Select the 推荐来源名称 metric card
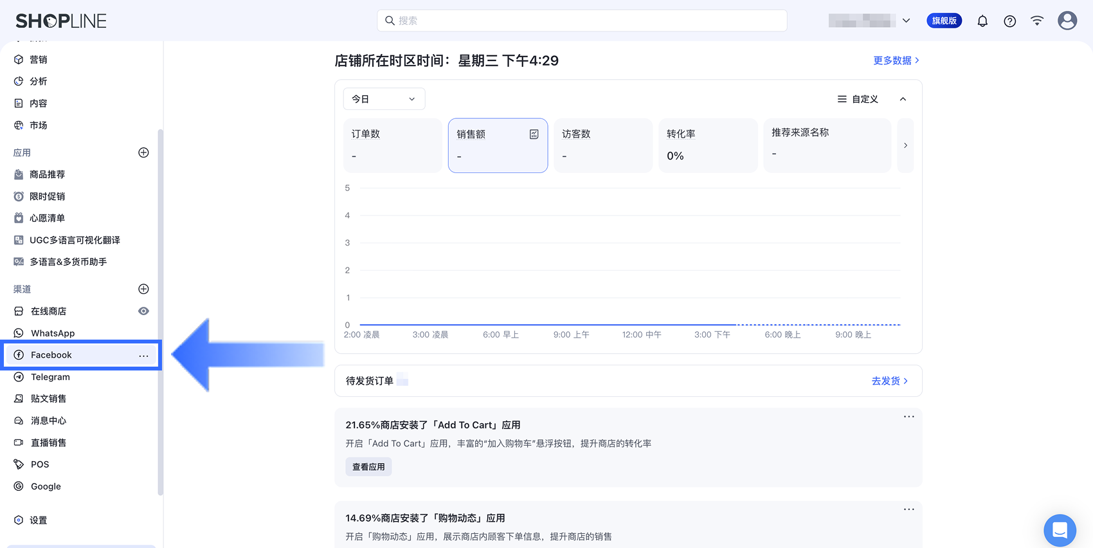The height and width of the screenshot is (548, 1093). pyautogui.click(x=827, y=145)
